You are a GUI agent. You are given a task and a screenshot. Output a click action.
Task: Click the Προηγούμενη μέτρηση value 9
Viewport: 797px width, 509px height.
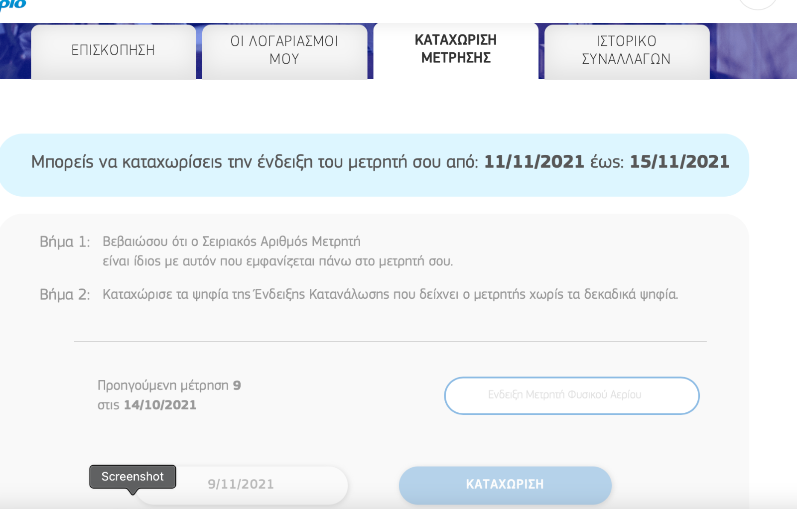coord(237,385)
